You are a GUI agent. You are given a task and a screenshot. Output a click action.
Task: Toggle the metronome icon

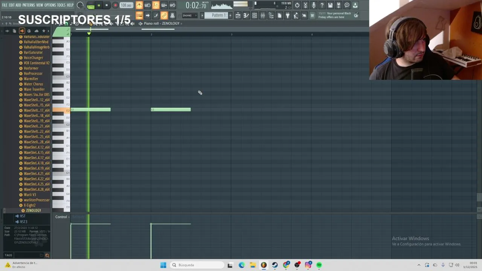pos(139,5)
